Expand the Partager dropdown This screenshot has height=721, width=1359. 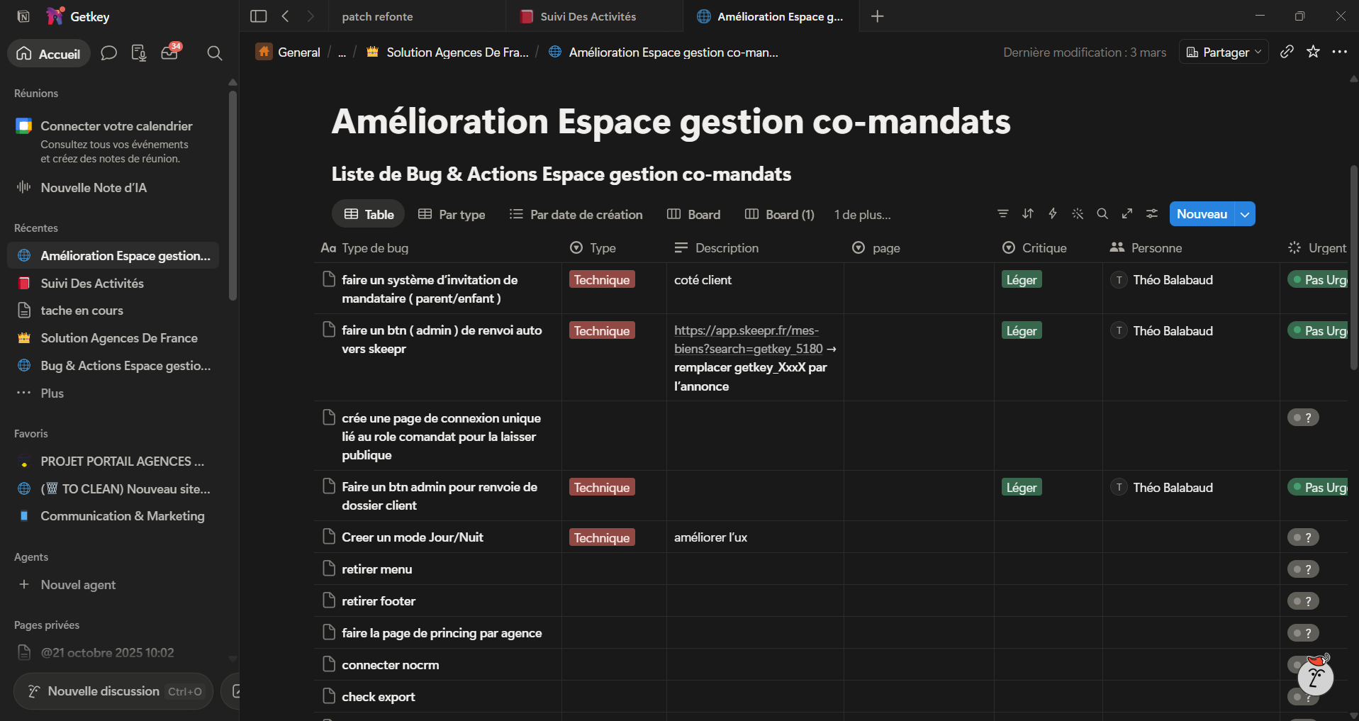1224,52
